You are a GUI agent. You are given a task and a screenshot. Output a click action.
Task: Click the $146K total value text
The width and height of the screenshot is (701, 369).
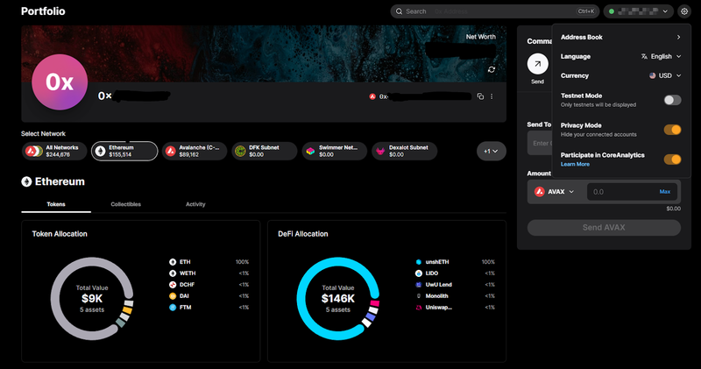pos(338,298)
